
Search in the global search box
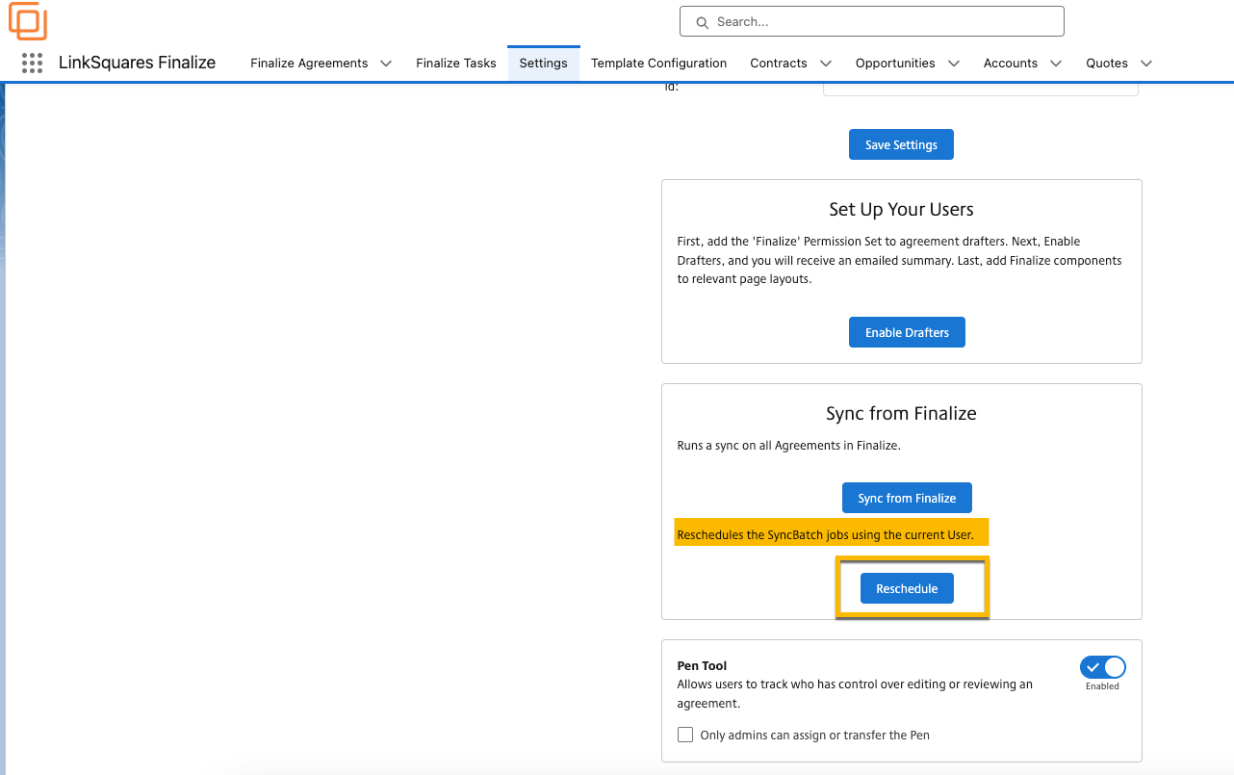click(871, 21)
